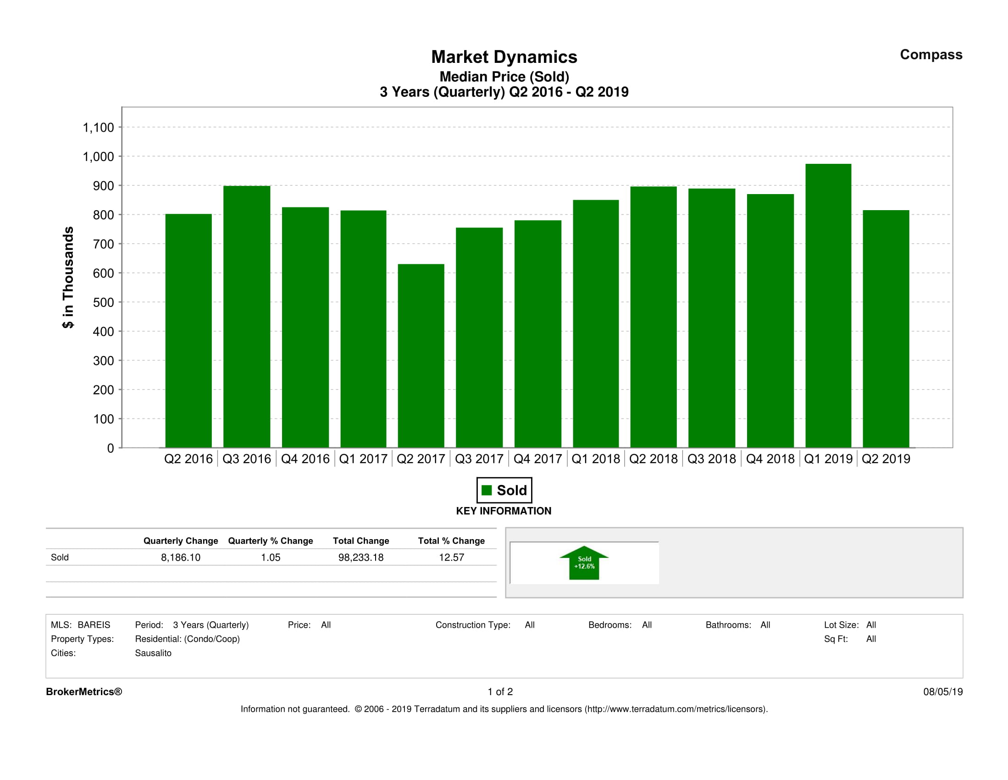1008x780 pixels.
Task: Click the Q2 2018 axis label
Action: (653, 459)
